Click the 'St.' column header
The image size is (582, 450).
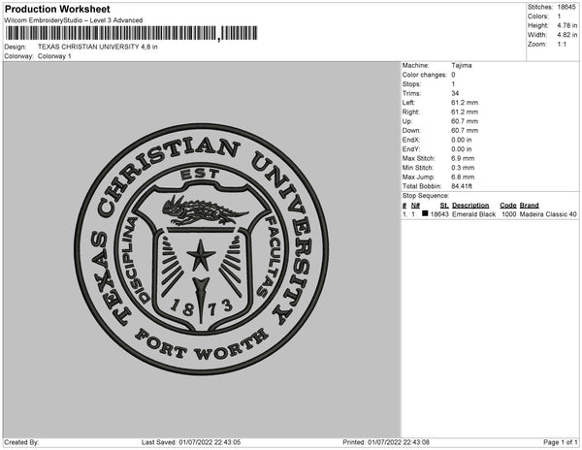pos(444,206)
